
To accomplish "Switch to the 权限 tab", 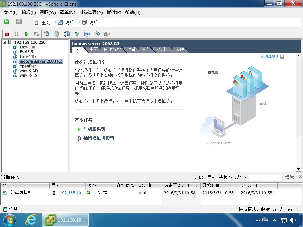I will [x=180, y=49].
